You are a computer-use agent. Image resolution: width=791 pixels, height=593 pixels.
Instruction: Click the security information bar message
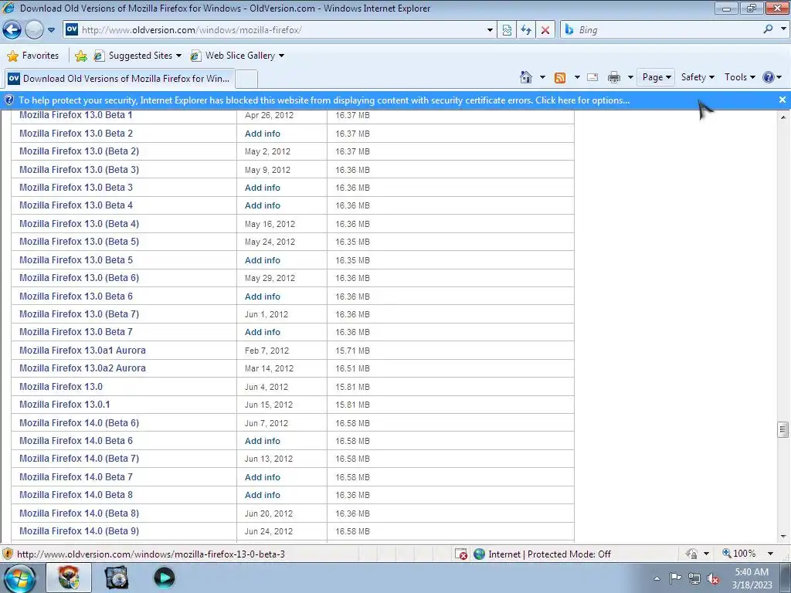point(324,100)
